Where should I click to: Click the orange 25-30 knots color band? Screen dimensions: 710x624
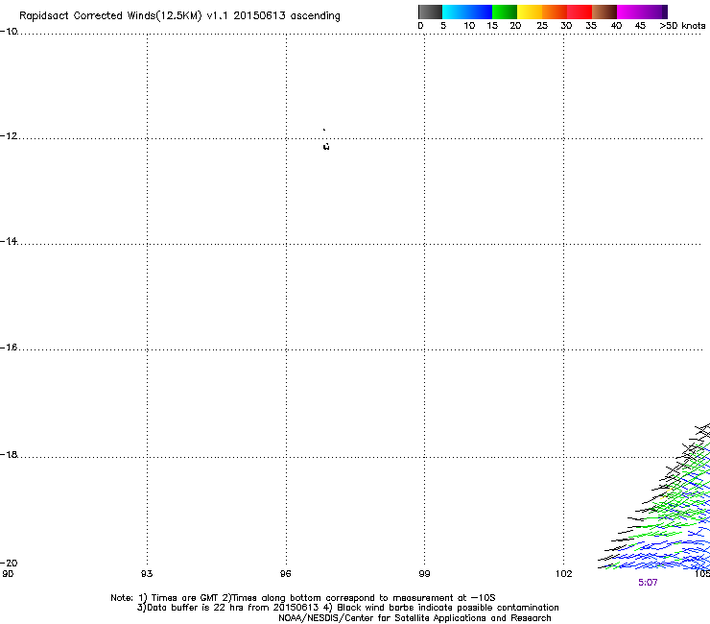555,12
